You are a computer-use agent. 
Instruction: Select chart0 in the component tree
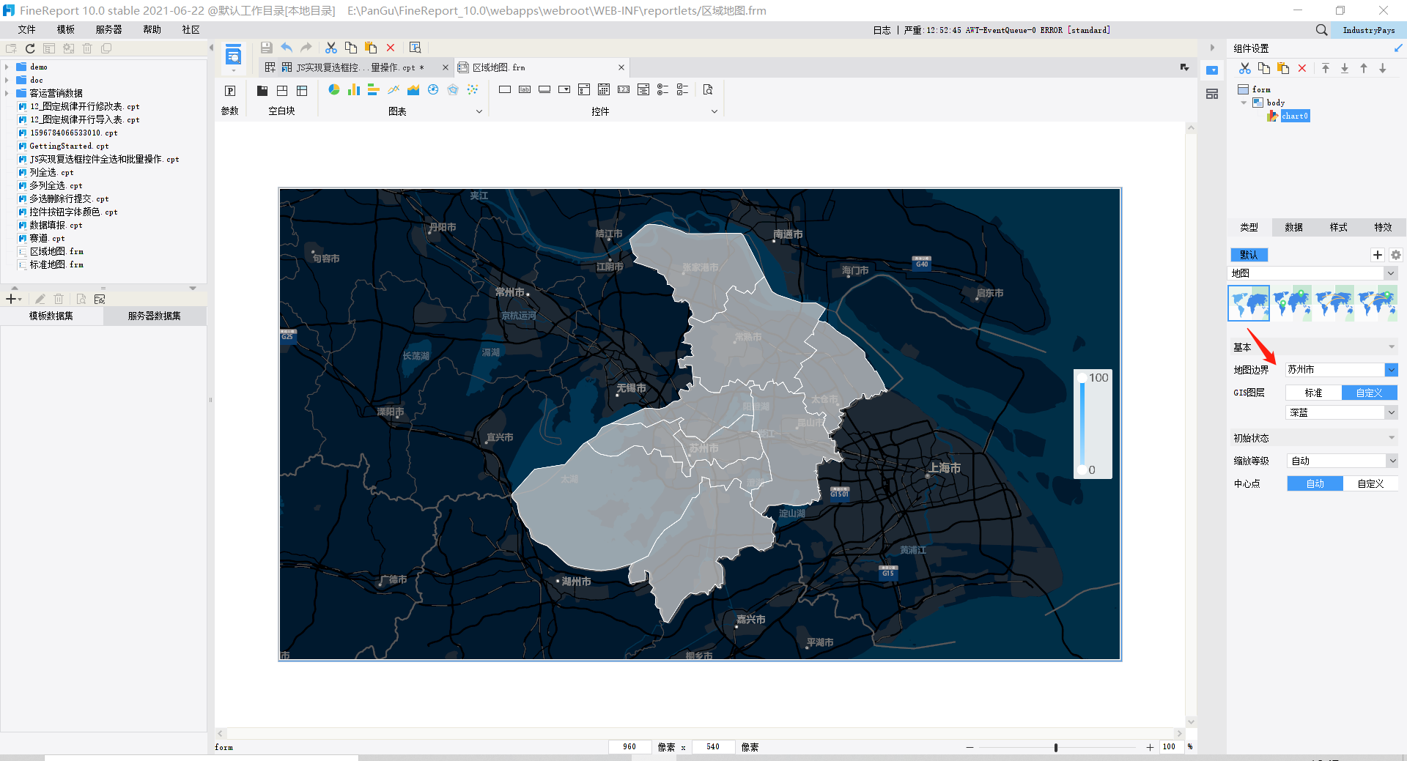coord(1295,116)
